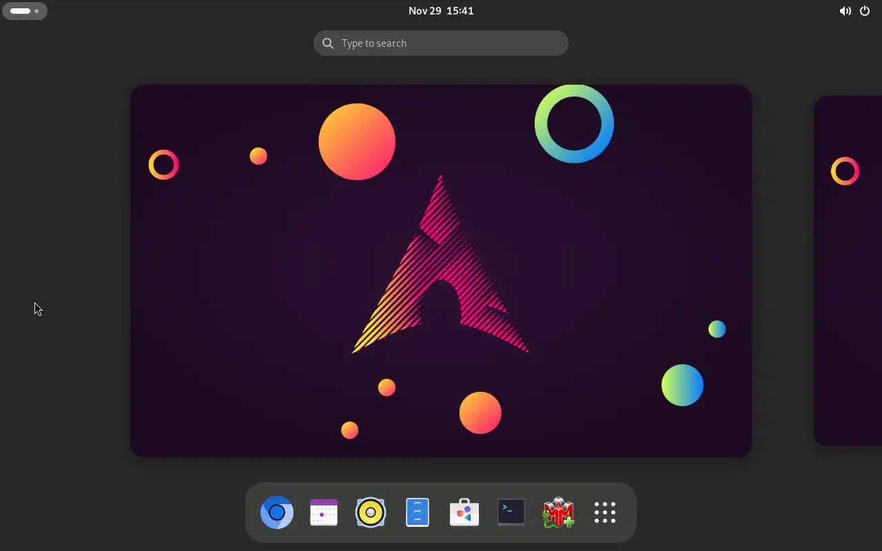Show all applications grid
The image size is (882, 551).
pos(605,512)
